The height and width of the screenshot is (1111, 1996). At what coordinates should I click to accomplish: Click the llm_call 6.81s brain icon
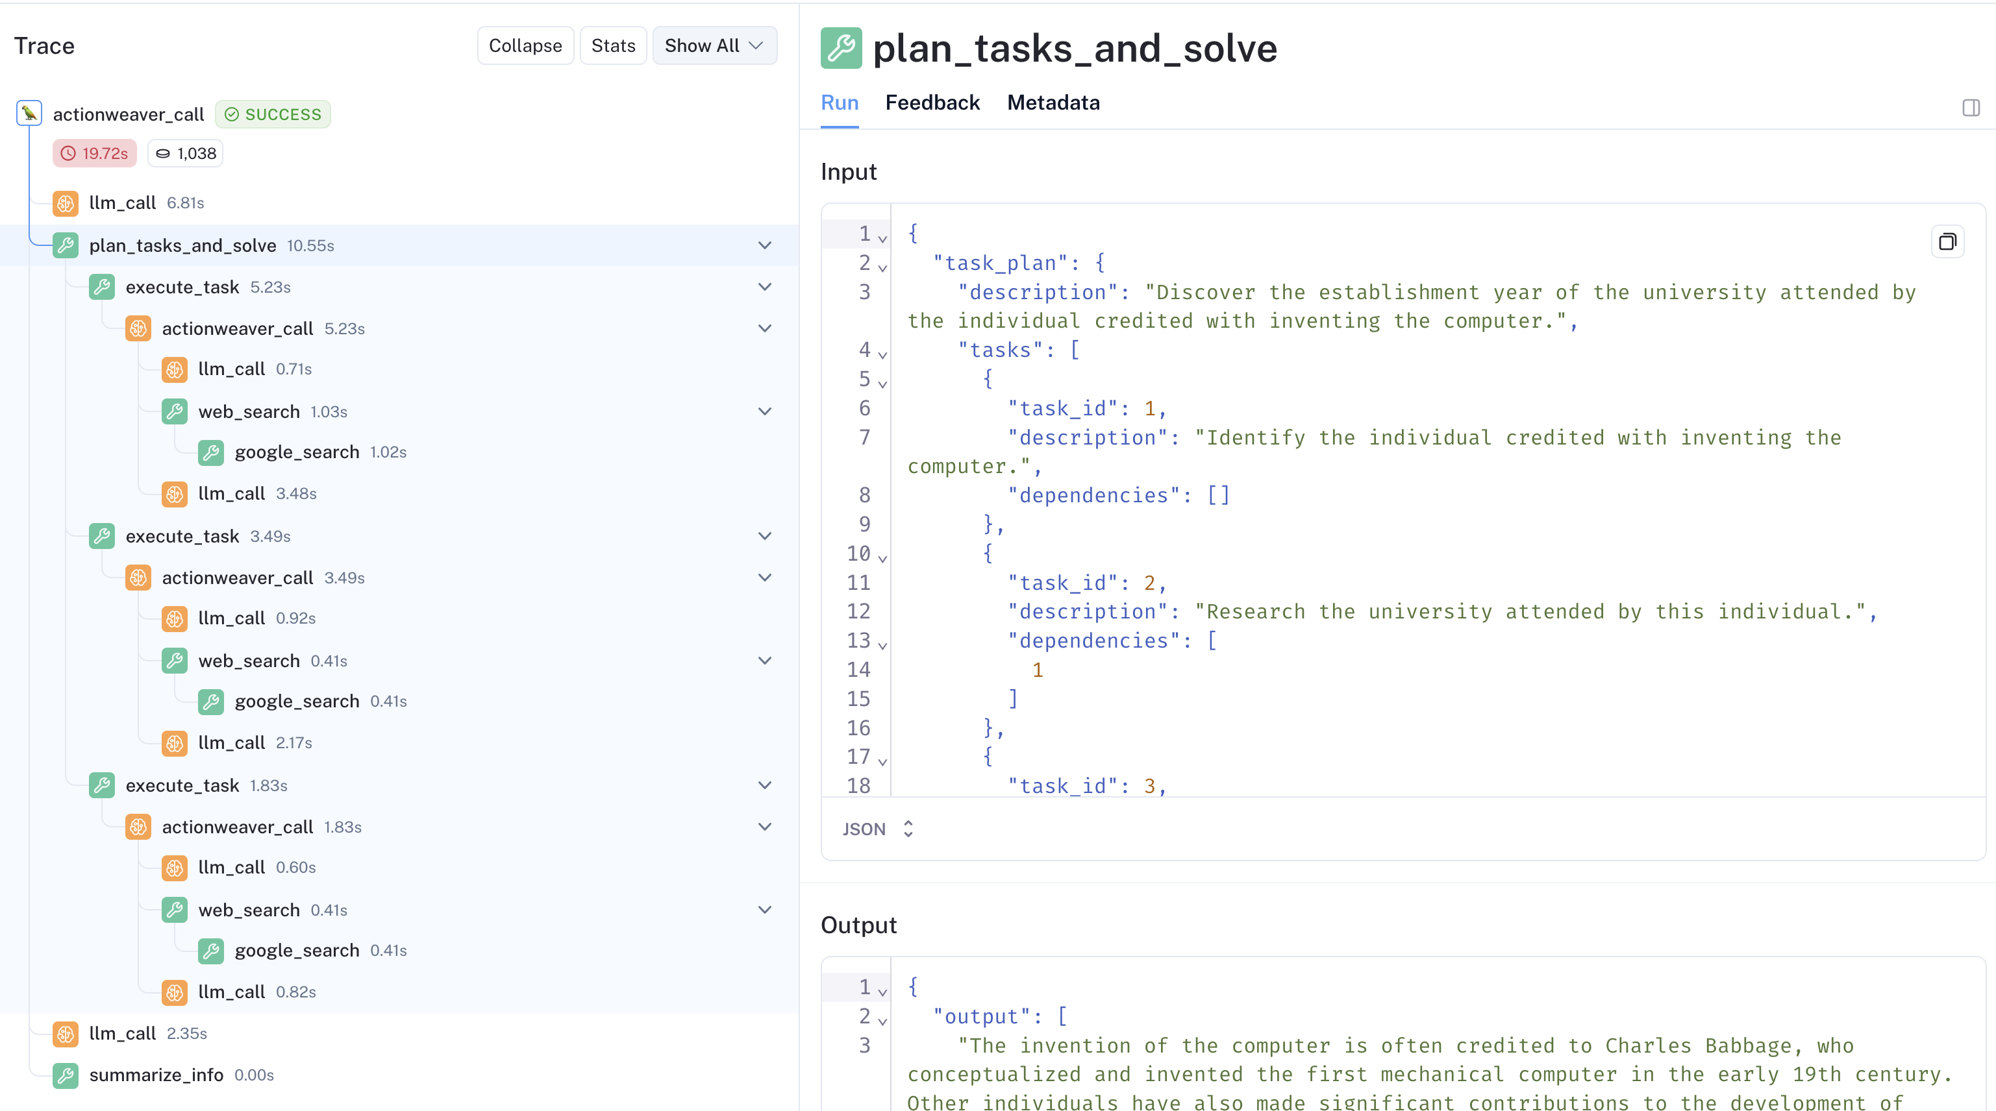coord(65,203)
